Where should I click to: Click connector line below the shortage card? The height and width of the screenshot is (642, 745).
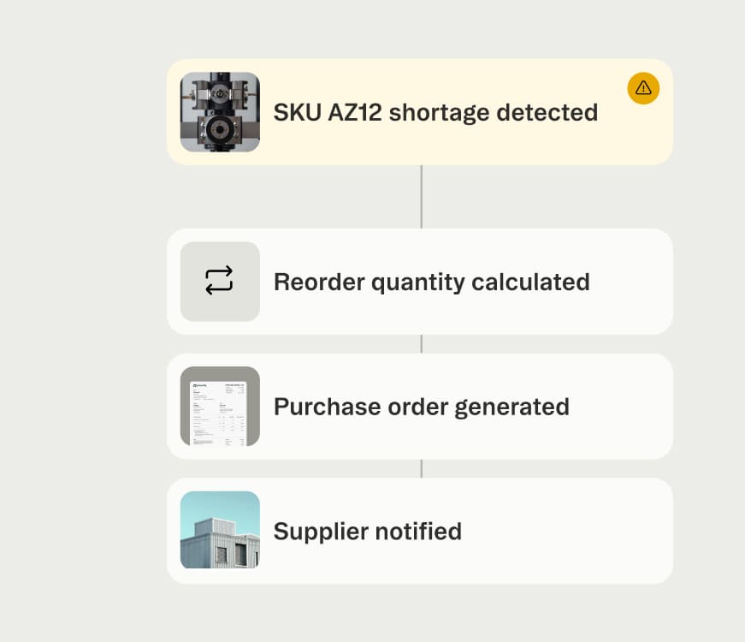(421, 196)
